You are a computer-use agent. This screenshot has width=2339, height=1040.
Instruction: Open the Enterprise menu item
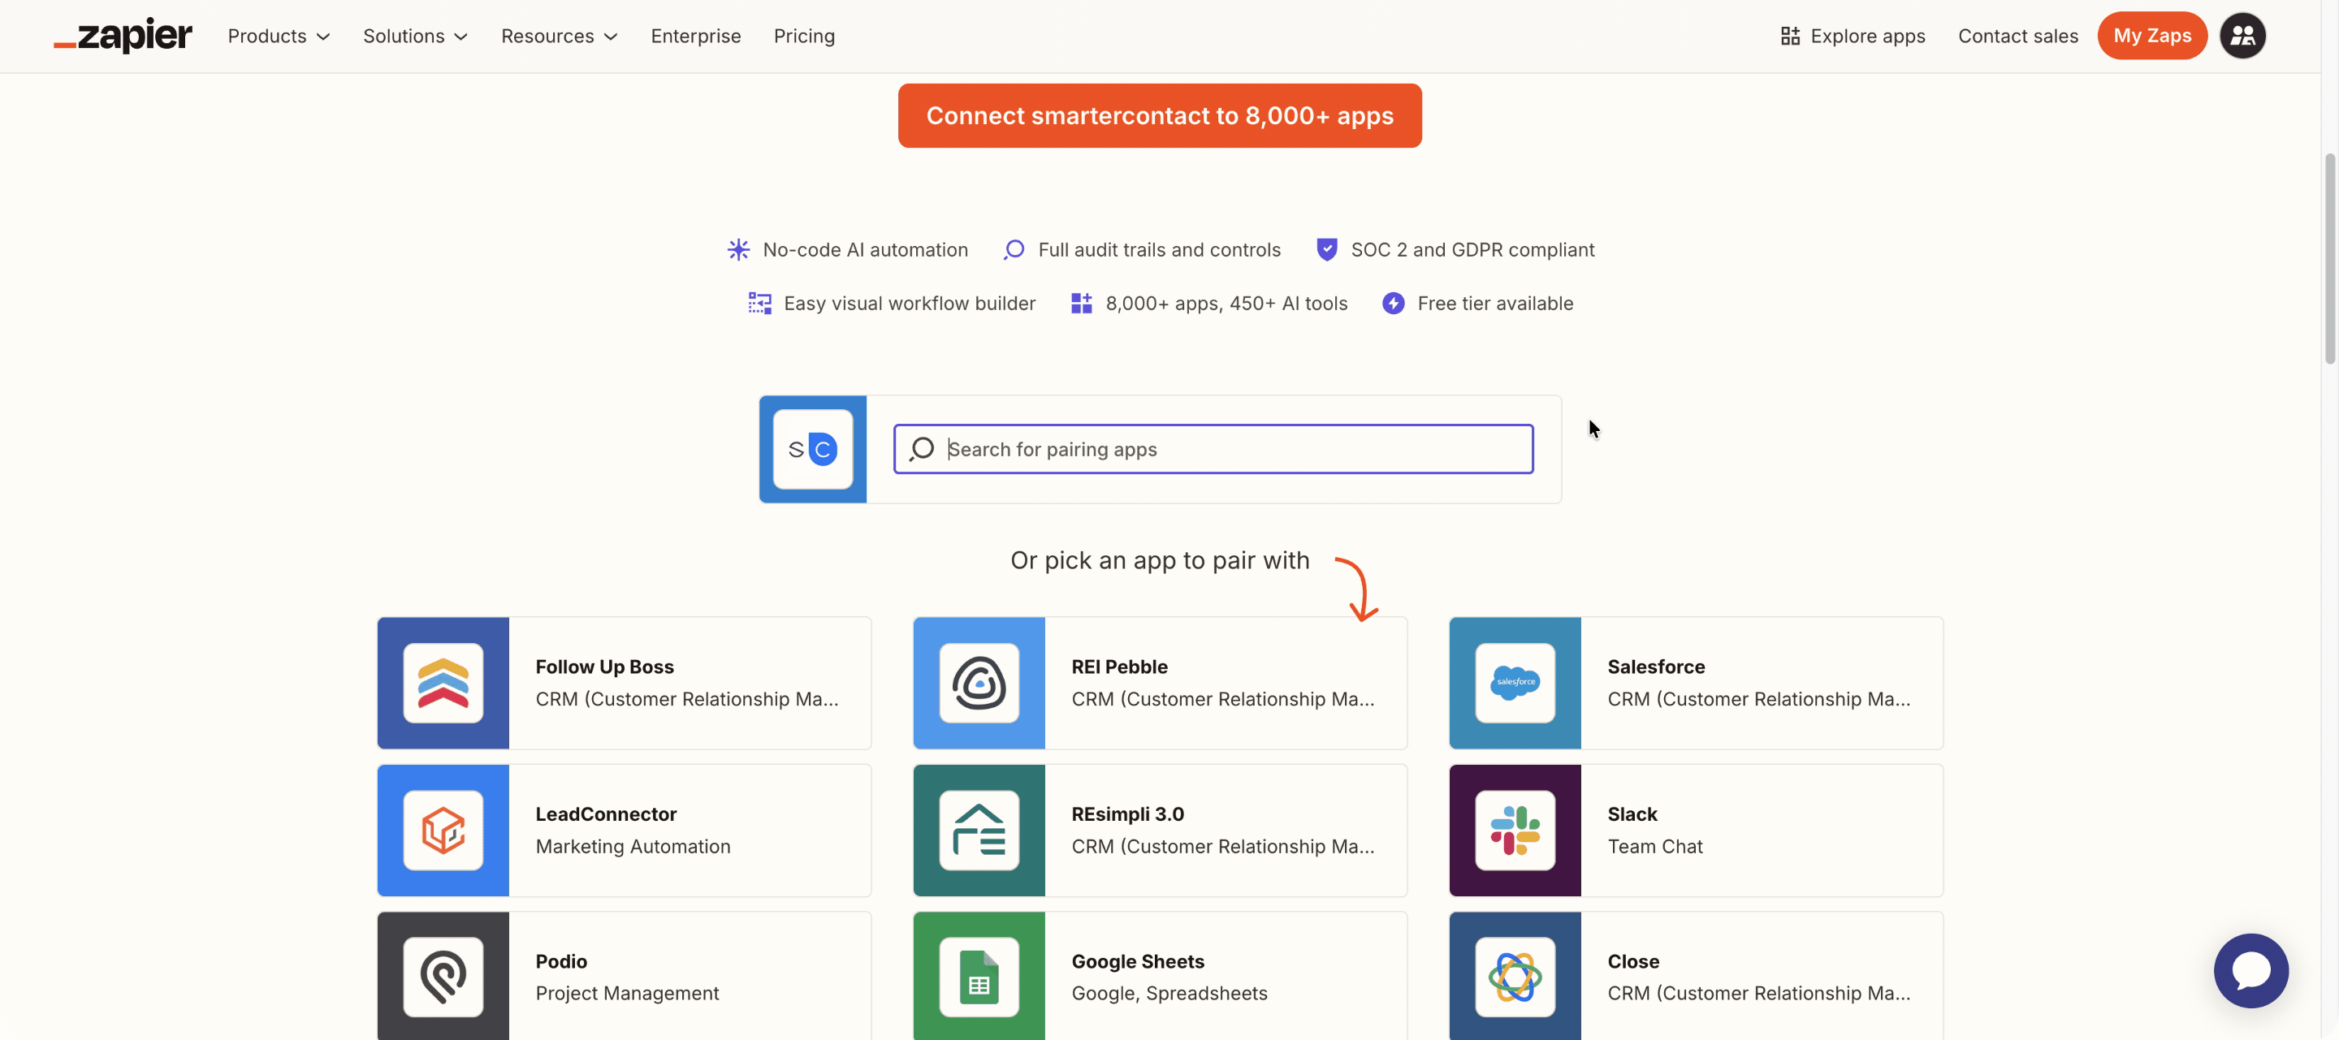click(695, 36)
